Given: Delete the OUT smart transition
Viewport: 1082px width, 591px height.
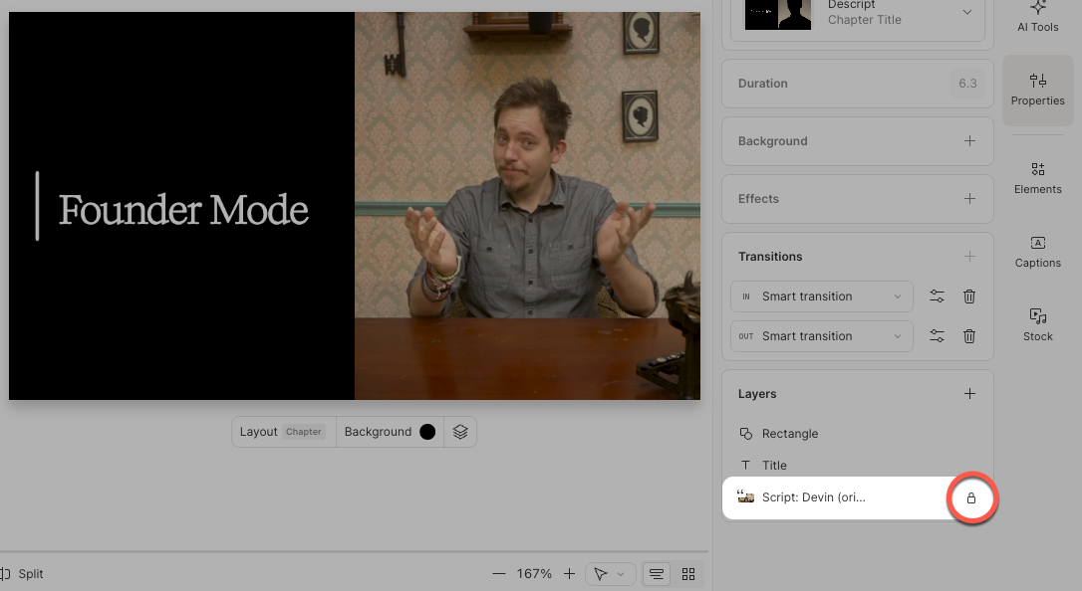Looking at the screenshot, I should pos(969,336).
